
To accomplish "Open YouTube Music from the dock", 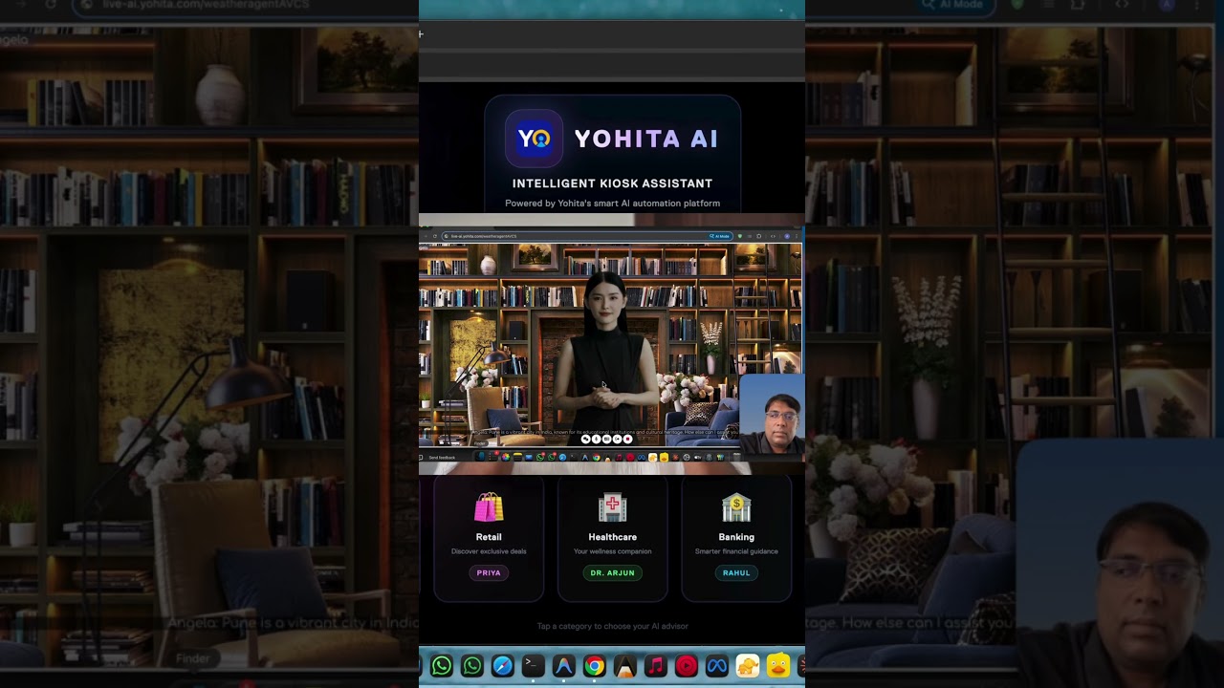I will pos(687,666).
